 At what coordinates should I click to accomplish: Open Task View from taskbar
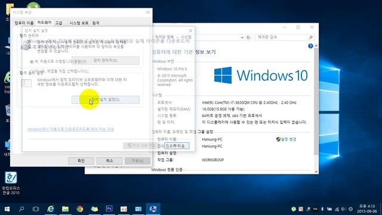click(x=36, y=209)
